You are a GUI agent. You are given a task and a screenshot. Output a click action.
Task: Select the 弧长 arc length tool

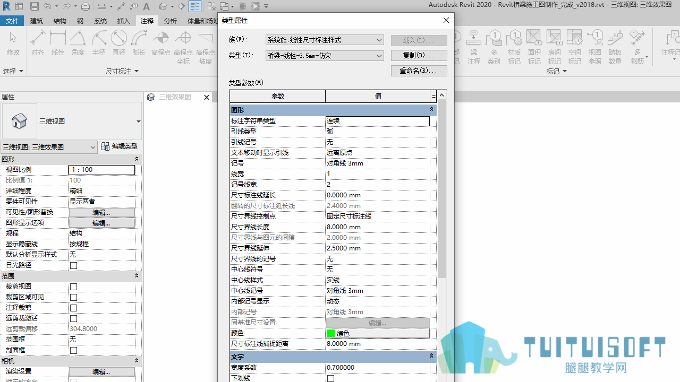pyautogui.click(x=139, y=43)
